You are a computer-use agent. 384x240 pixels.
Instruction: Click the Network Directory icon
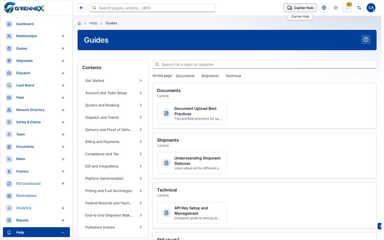click(x=9, y=110)
